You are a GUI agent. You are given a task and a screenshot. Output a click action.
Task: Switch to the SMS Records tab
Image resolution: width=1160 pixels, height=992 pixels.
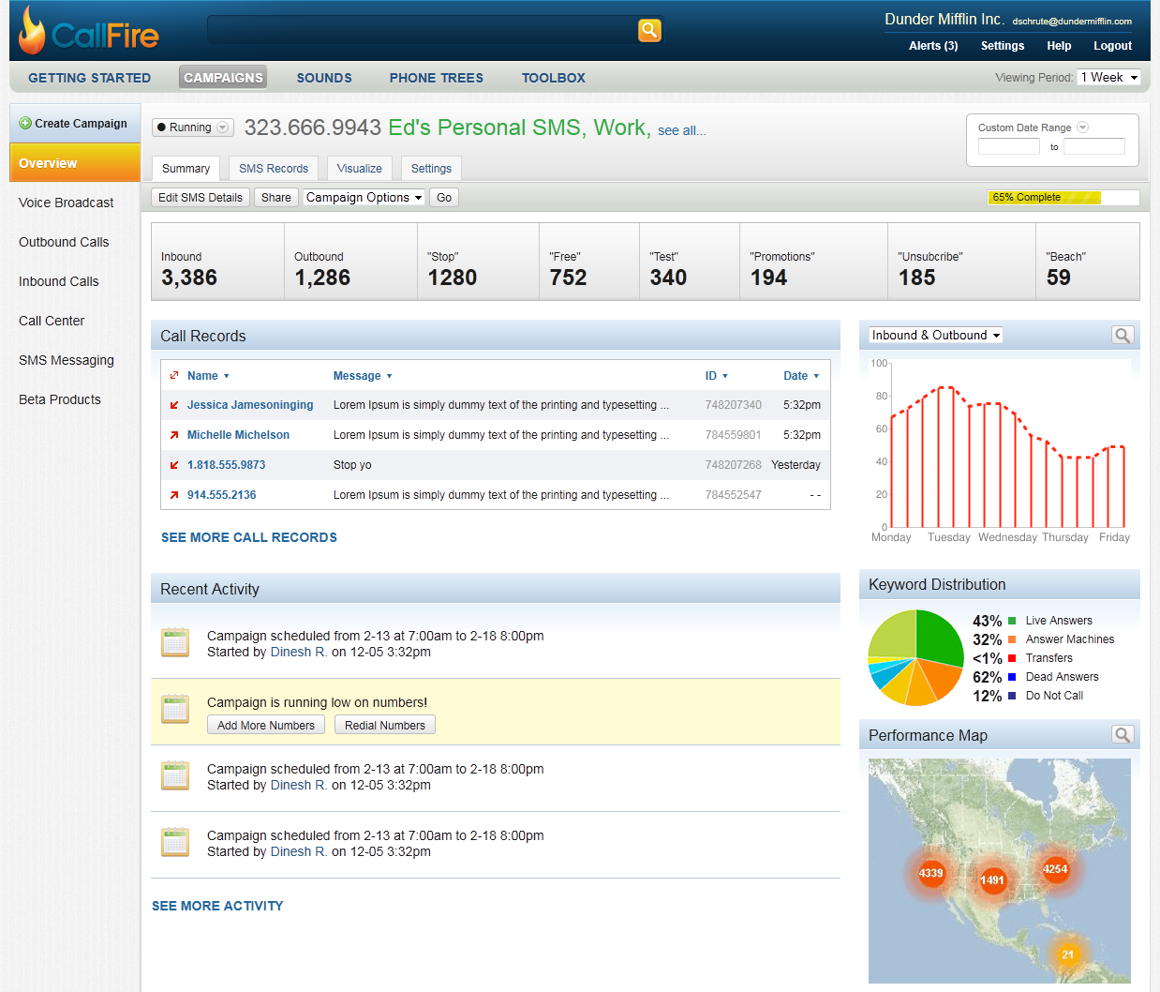click(274, 169)
